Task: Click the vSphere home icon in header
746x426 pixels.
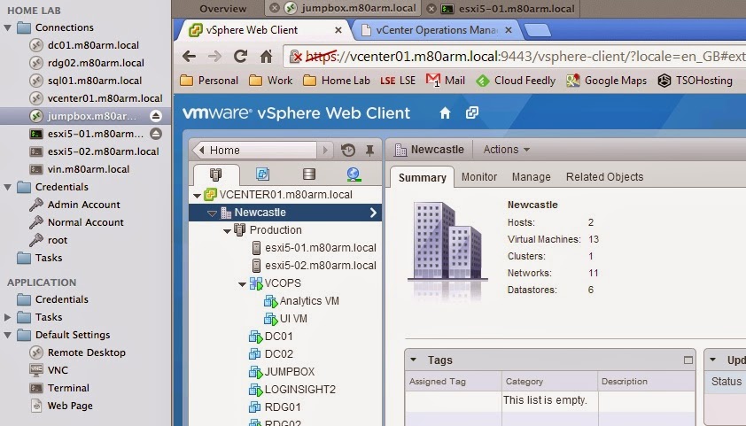Action: [445, 112]
